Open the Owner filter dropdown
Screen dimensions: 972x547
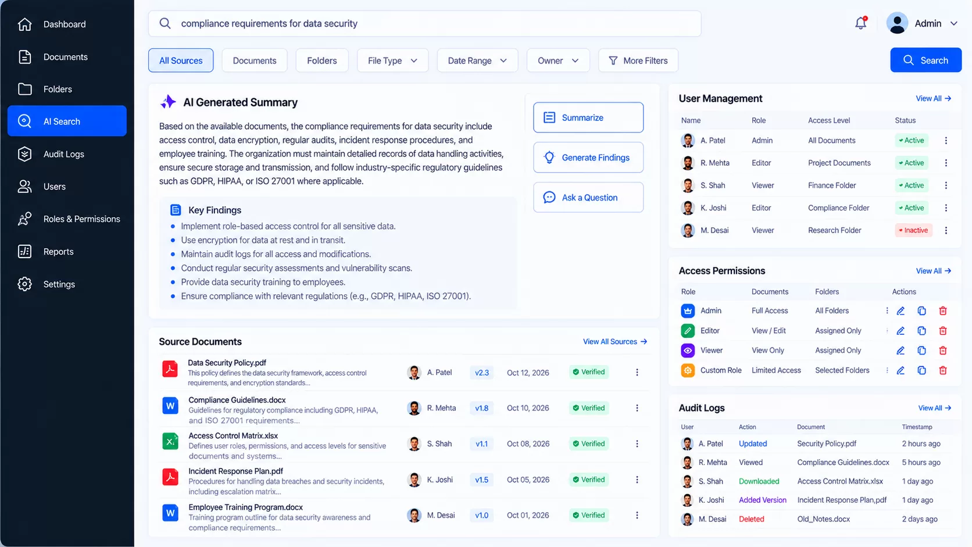[x=558, y=60]
